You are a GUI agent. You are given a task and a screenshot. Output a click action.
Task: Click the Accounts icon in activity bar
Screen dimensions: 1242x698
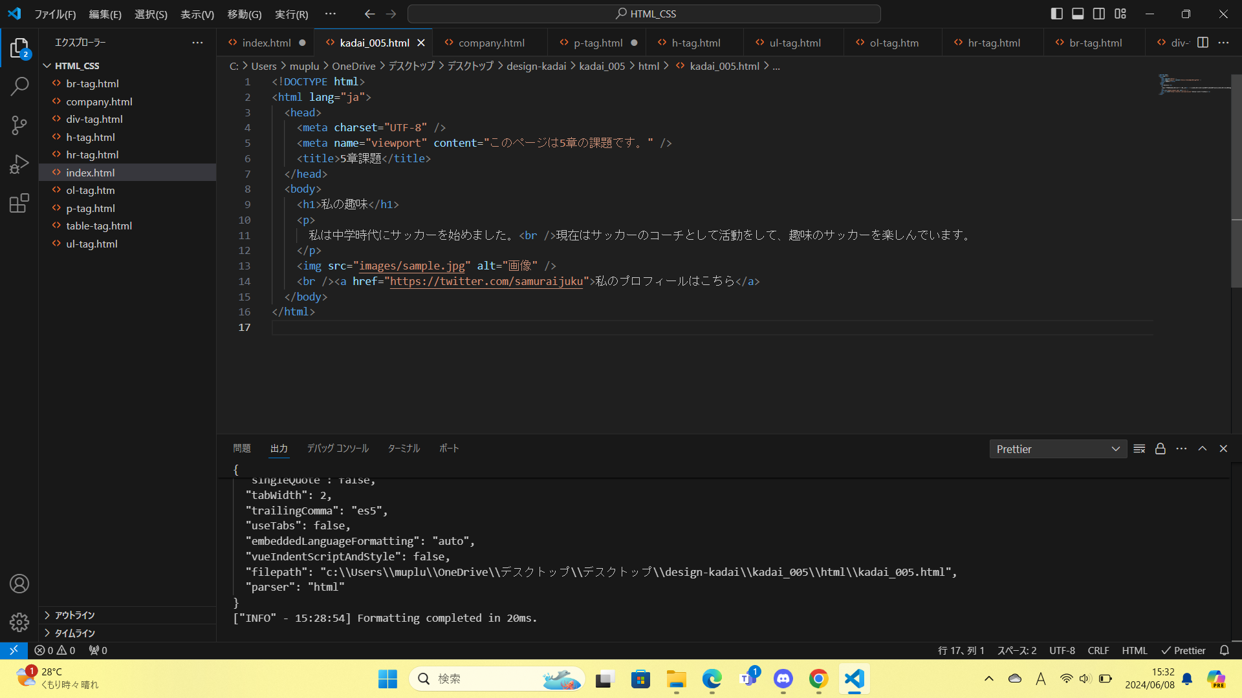[19, 584]
